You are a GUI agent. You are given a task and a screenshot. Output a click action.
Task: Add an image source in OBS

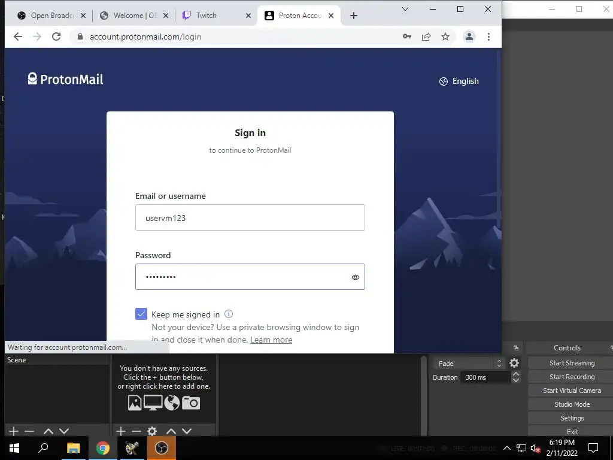[135, 403]
